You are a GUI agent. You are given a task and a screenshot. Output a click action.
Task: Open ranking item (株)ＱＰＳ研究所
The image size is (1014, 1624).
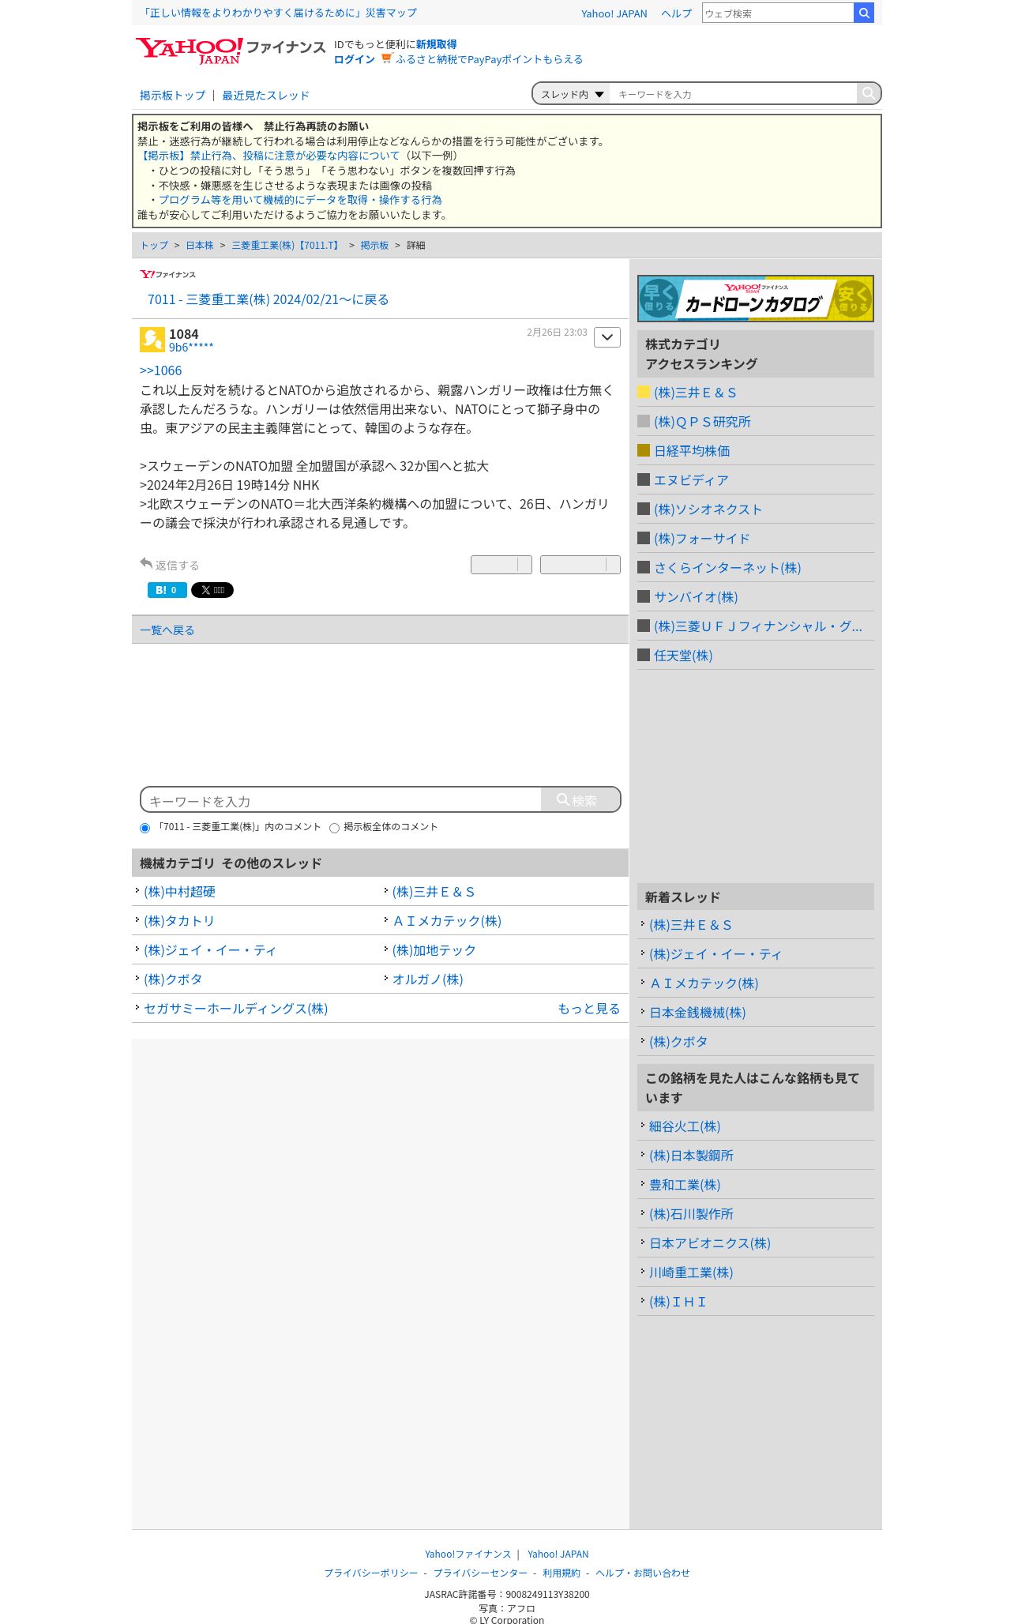[x=702, y=422]
